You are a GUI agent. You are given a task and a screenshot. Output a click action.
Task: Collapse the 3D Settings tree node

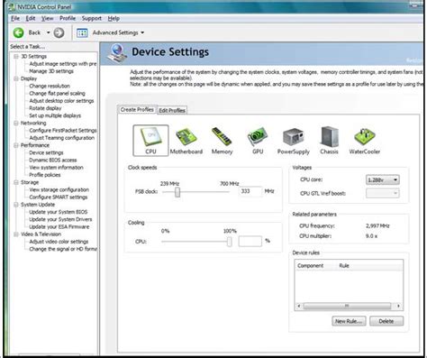pyautogui.click(x=16, y=56)
